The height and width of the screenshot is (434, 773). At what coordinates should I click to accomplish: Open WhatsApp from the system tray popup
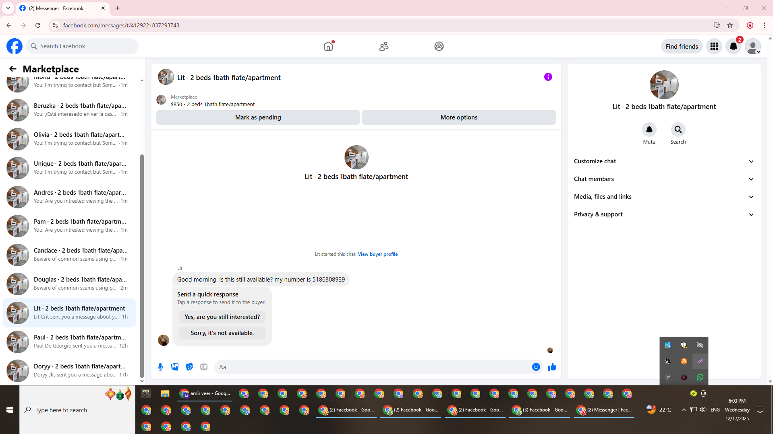pyautogui.click(x=700, y=377)
